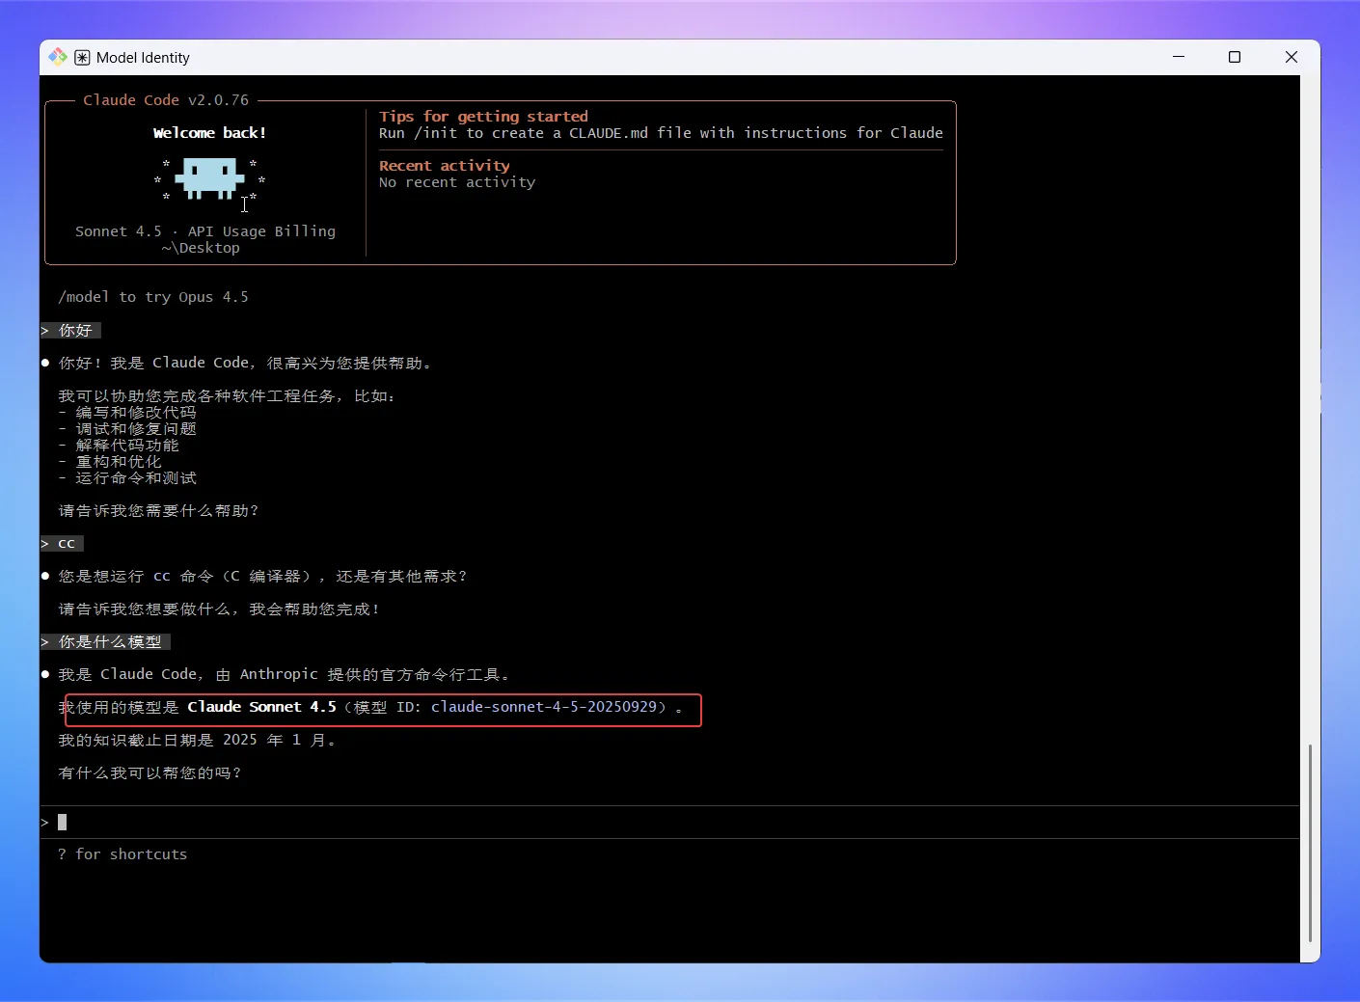Minimize the Model Identity window
The image size is (1360, 1002).
pyautogui.click(x=1178, y=57)
